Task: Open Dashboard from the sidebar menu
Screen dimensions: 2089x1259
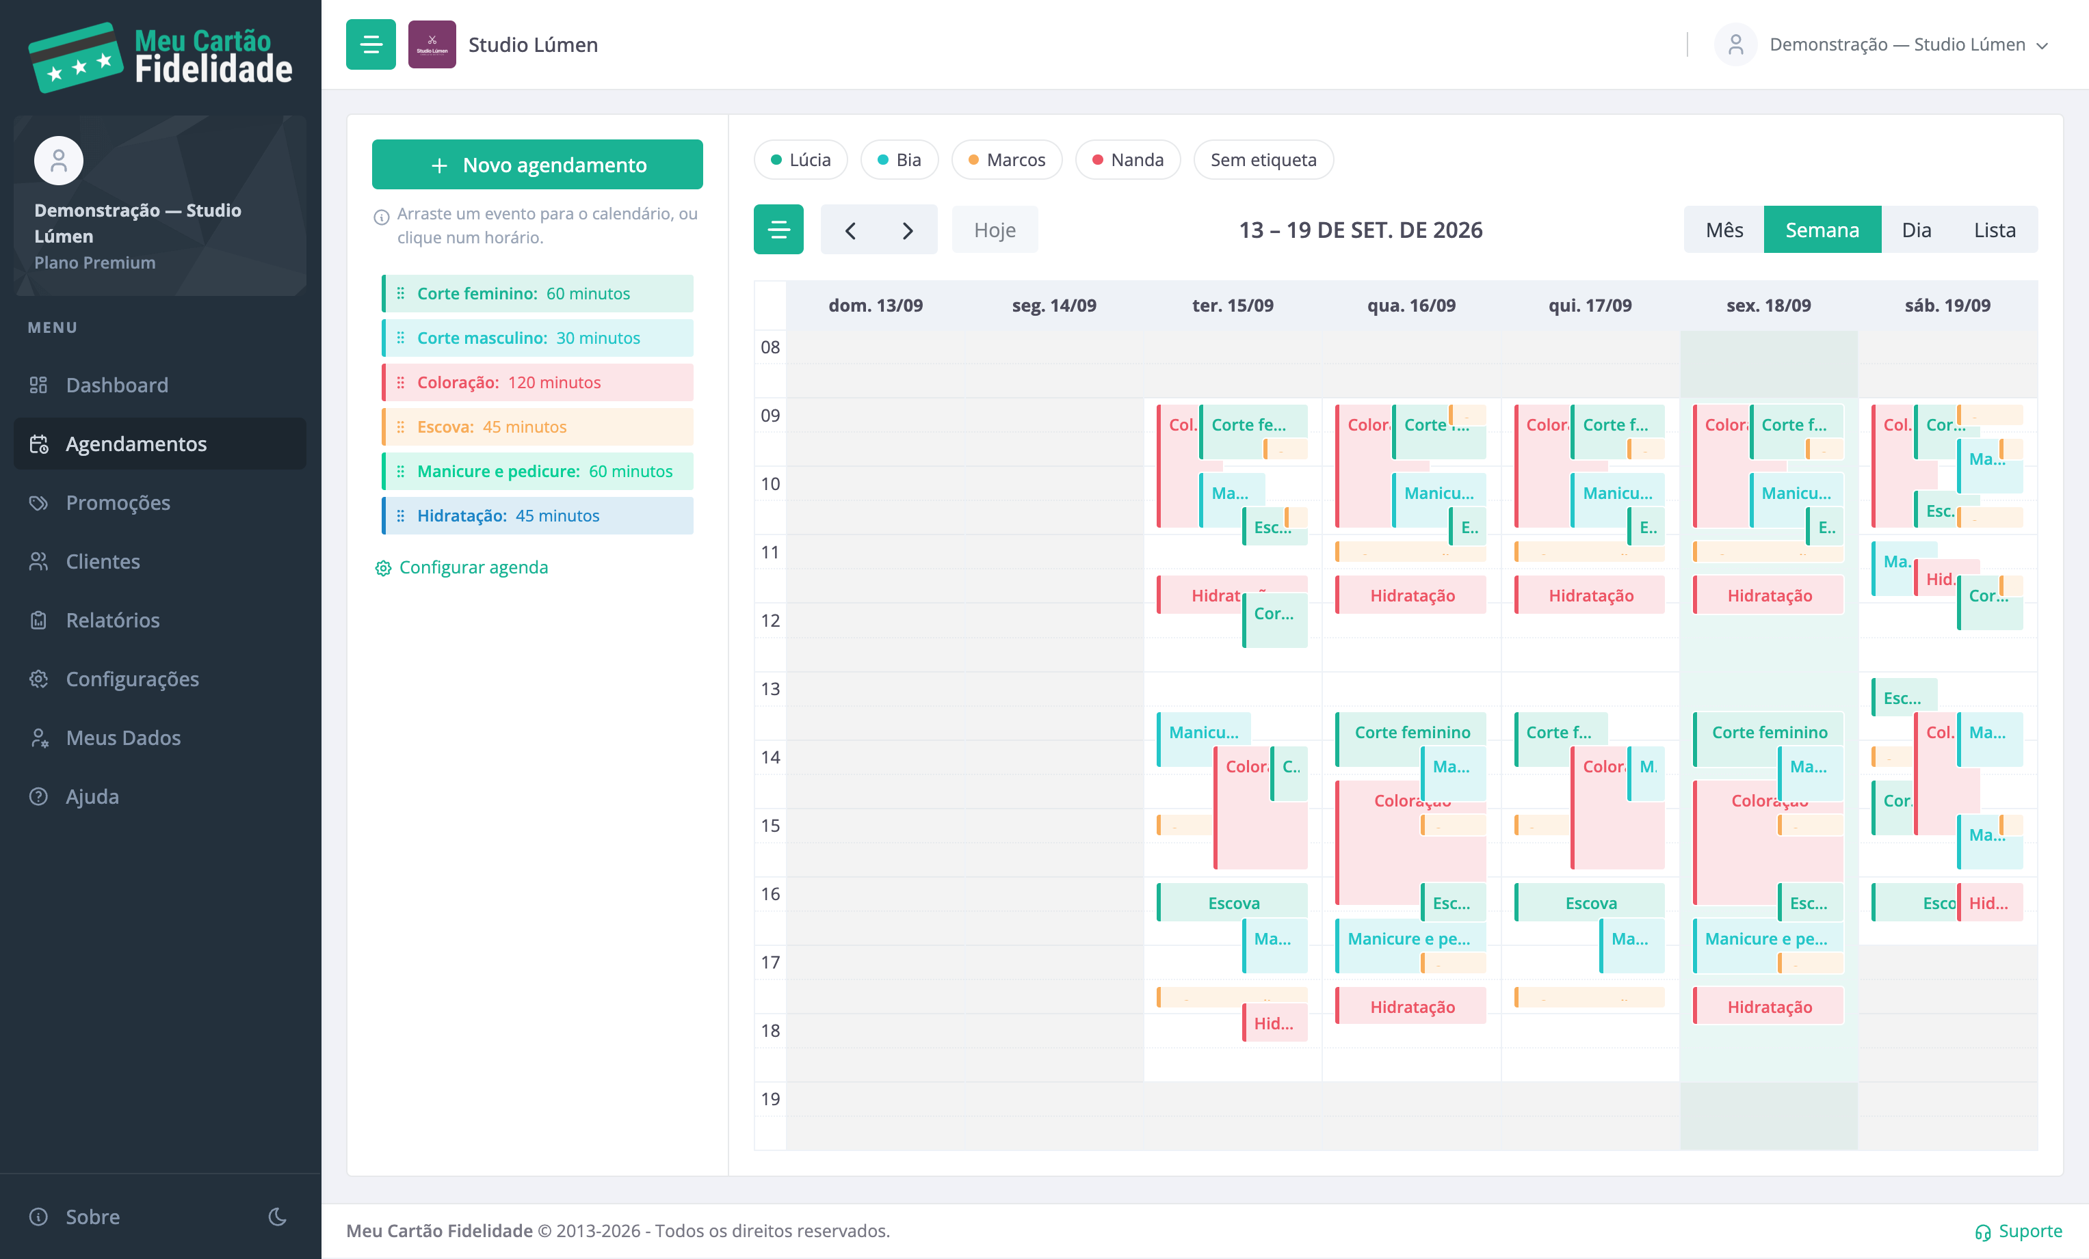Action: pos(117,385)
